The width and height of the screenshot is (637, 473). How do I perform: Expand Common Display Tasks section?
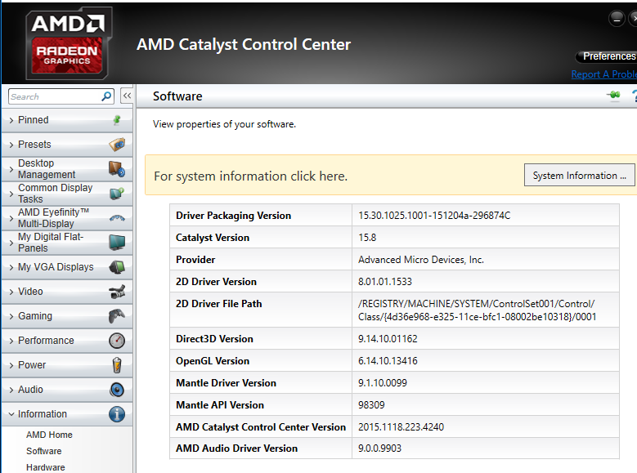11,194
